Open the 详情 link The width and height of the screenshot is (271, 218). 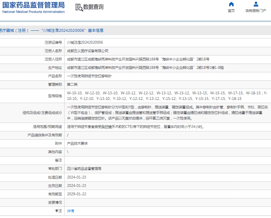click(x=71, y=211)
